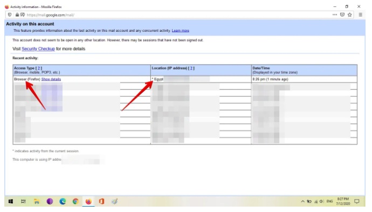
Task: Click the Browser (Firefox) access type text
Action: pyautogui.click(x=27, y=79)
